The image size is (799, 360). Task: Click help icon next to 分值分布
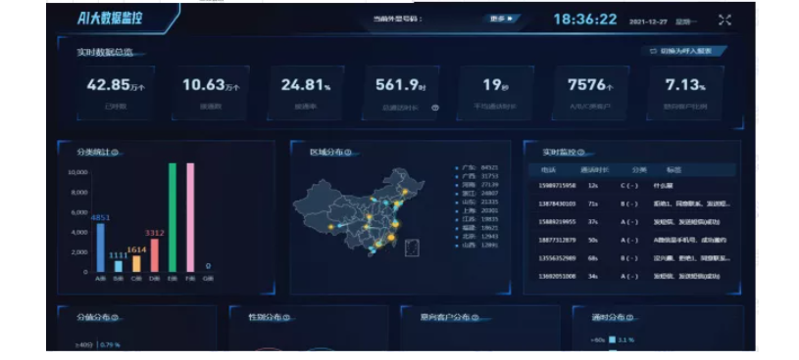(x=115, y=317)
